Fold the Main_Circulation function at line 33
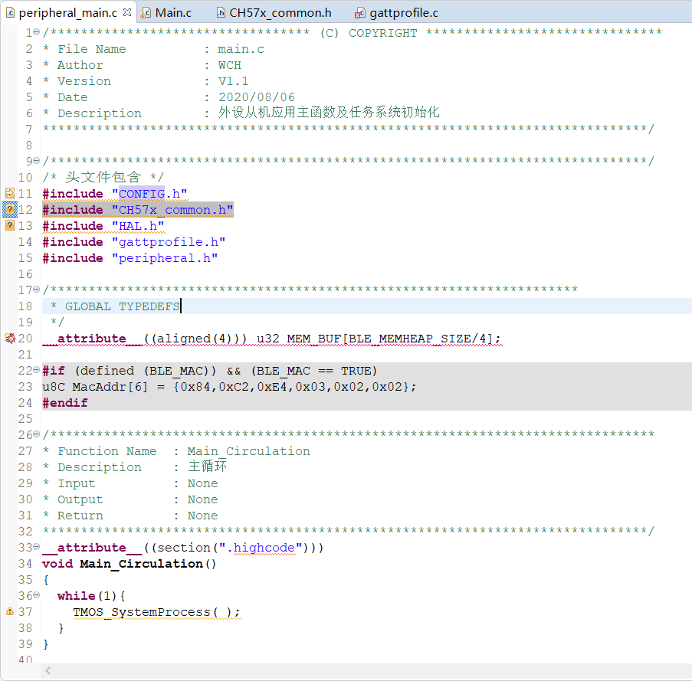Screen dimensions: 692x681 37,548
